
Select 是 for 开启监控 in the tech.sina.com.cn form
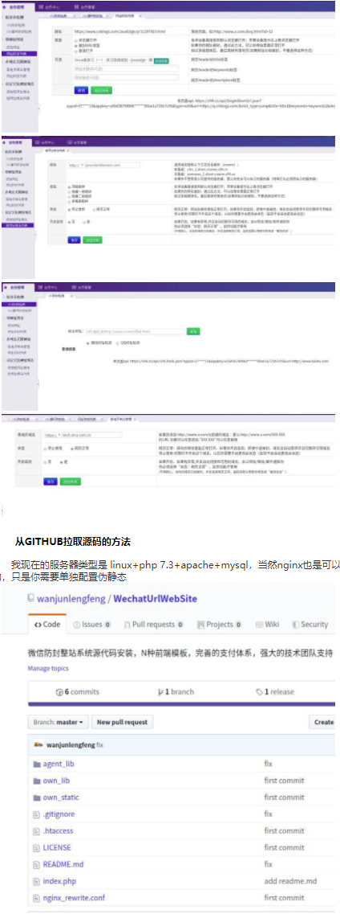point(62,461)
